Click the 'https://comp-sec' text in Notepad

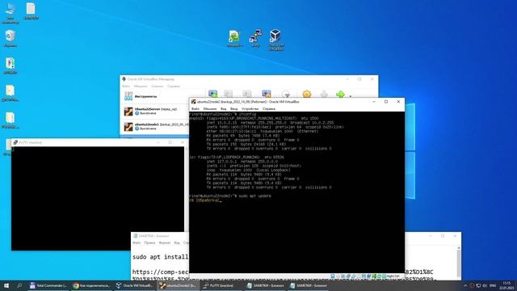coord(160,272)
